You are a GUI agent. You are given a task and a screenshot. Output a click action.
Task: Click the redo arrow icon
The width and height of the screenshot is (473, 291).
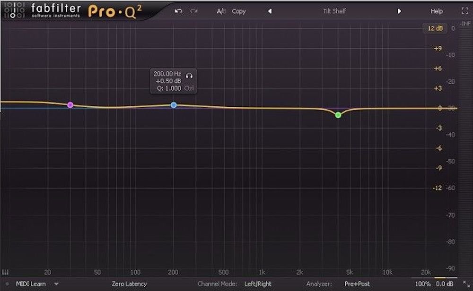pos(193,11)
